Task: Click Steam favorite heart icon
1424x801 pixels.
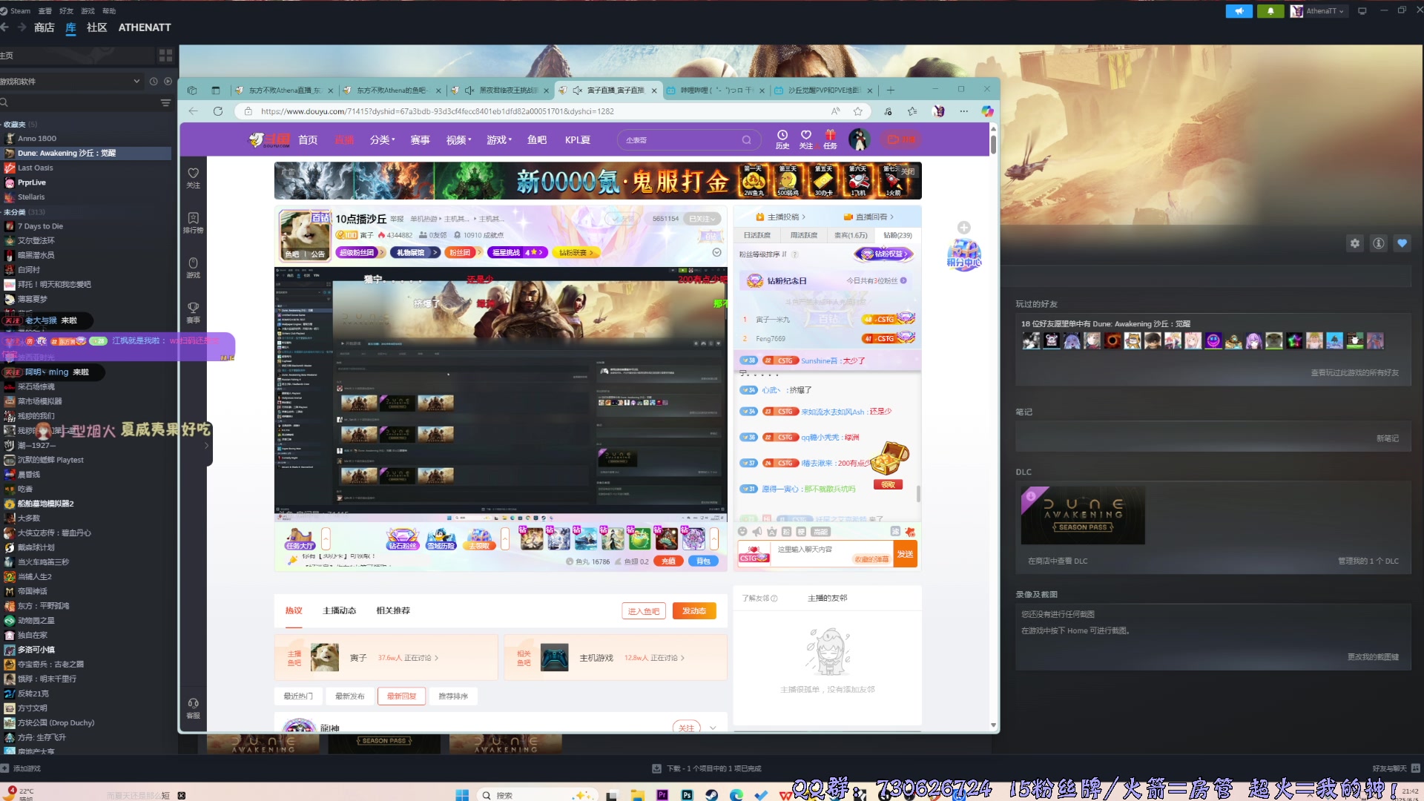Action: coord(1402,243)
